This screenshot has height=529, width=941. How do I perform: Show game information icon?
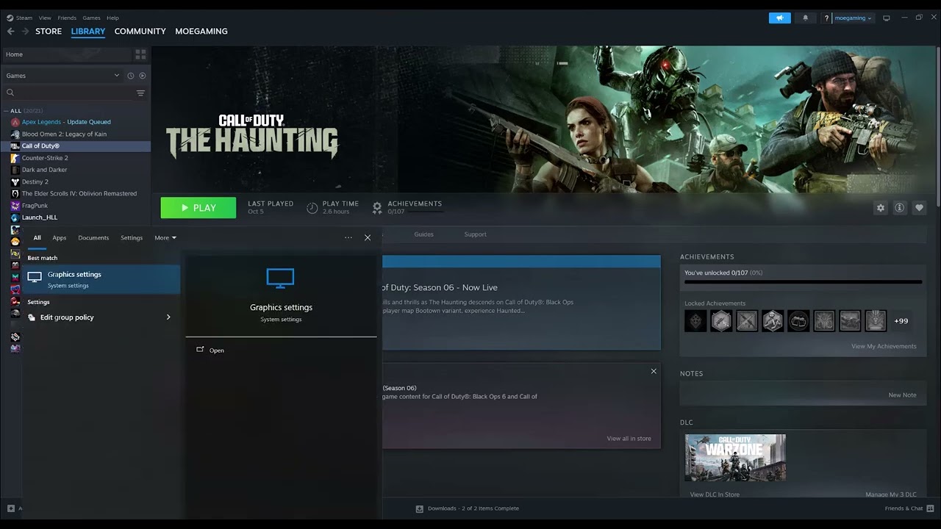coord(899,208)
